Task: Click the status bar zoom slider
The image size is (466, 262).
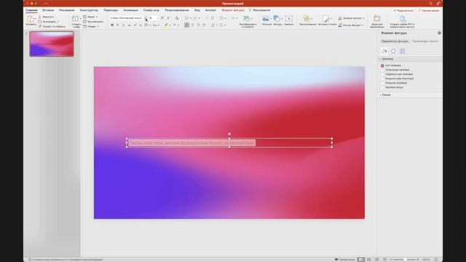Action: coord(404,259)
